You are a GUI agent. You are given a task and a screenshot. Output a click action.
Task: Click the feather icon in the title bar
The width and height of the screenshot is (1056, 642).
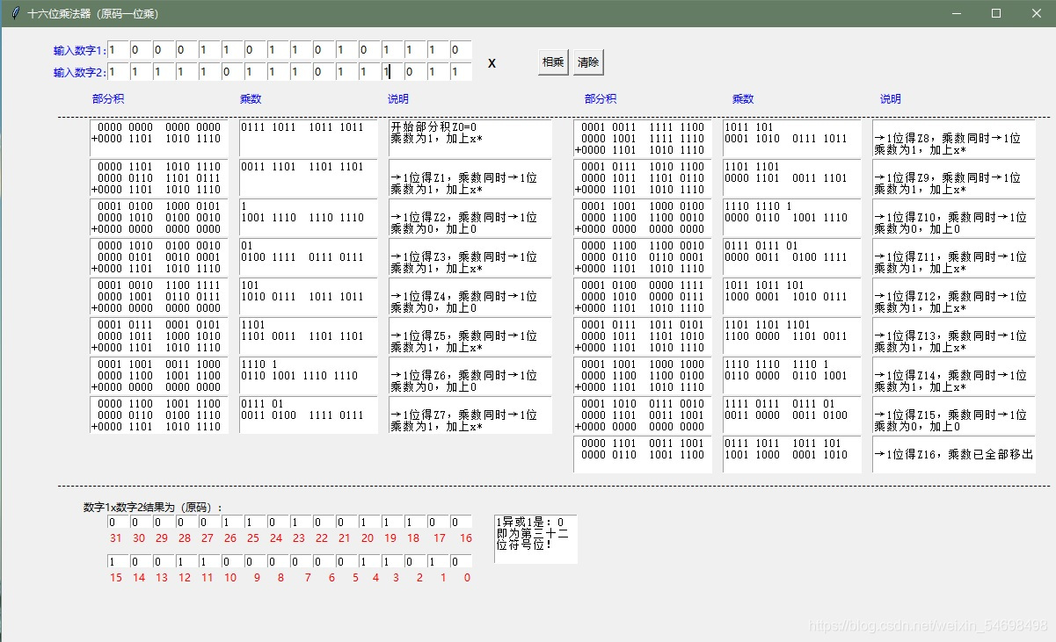15,13
